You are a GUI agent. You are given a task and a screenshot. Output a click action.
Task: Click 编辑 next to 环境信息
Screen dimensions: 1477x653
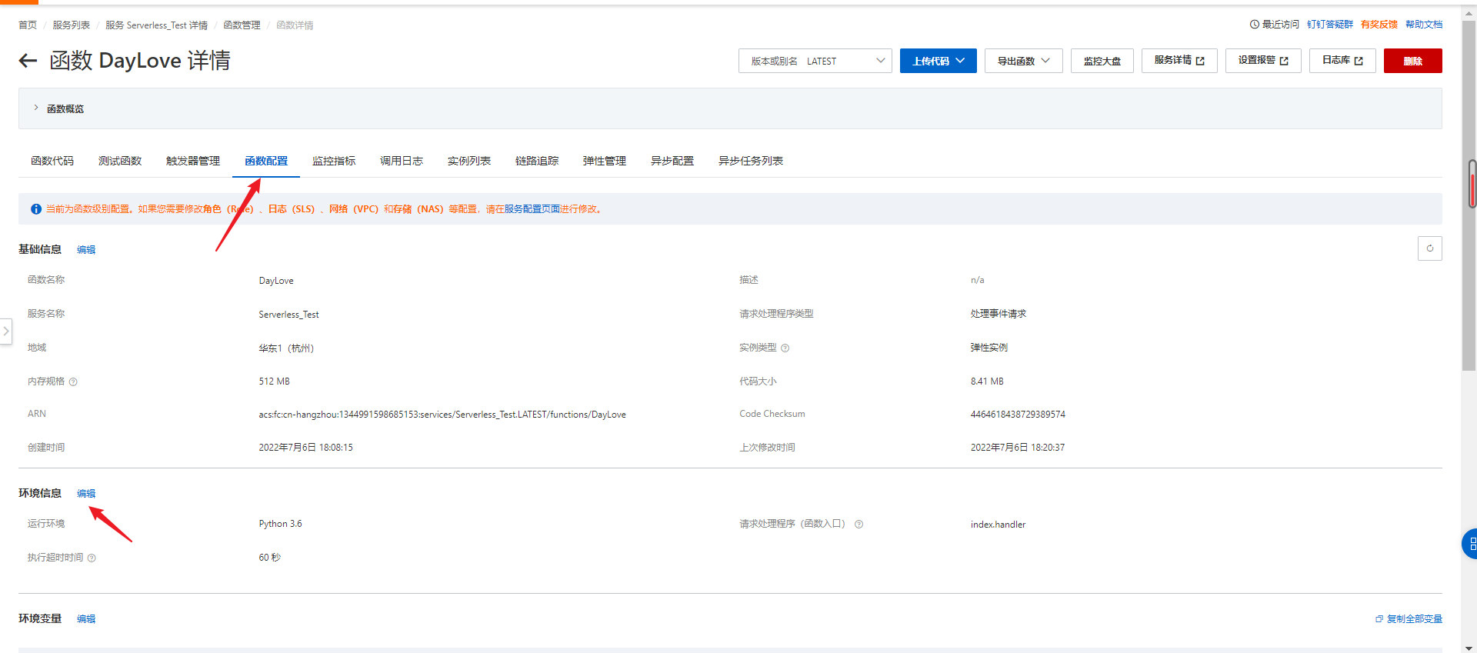(x=86, y=494)
